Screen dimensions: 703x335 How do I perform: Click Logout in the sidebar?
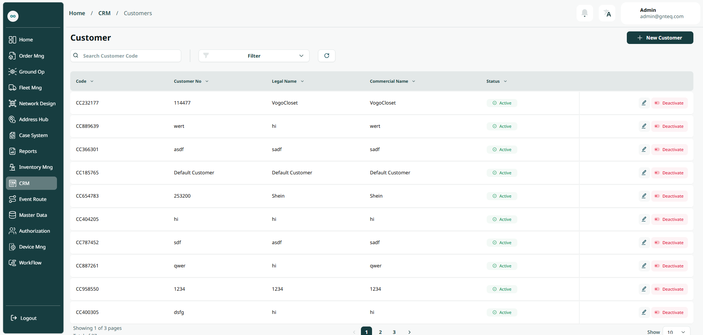tap(24, 318)
